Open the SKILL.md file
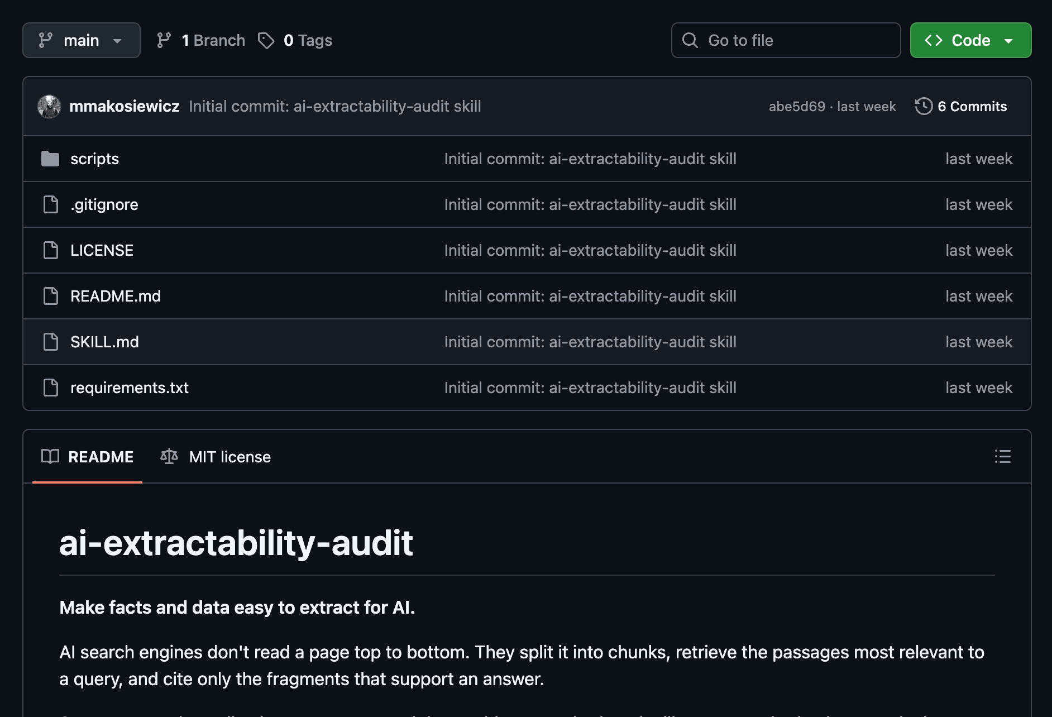The width and height of the screenshot is (1052, 717). (104, 342)
